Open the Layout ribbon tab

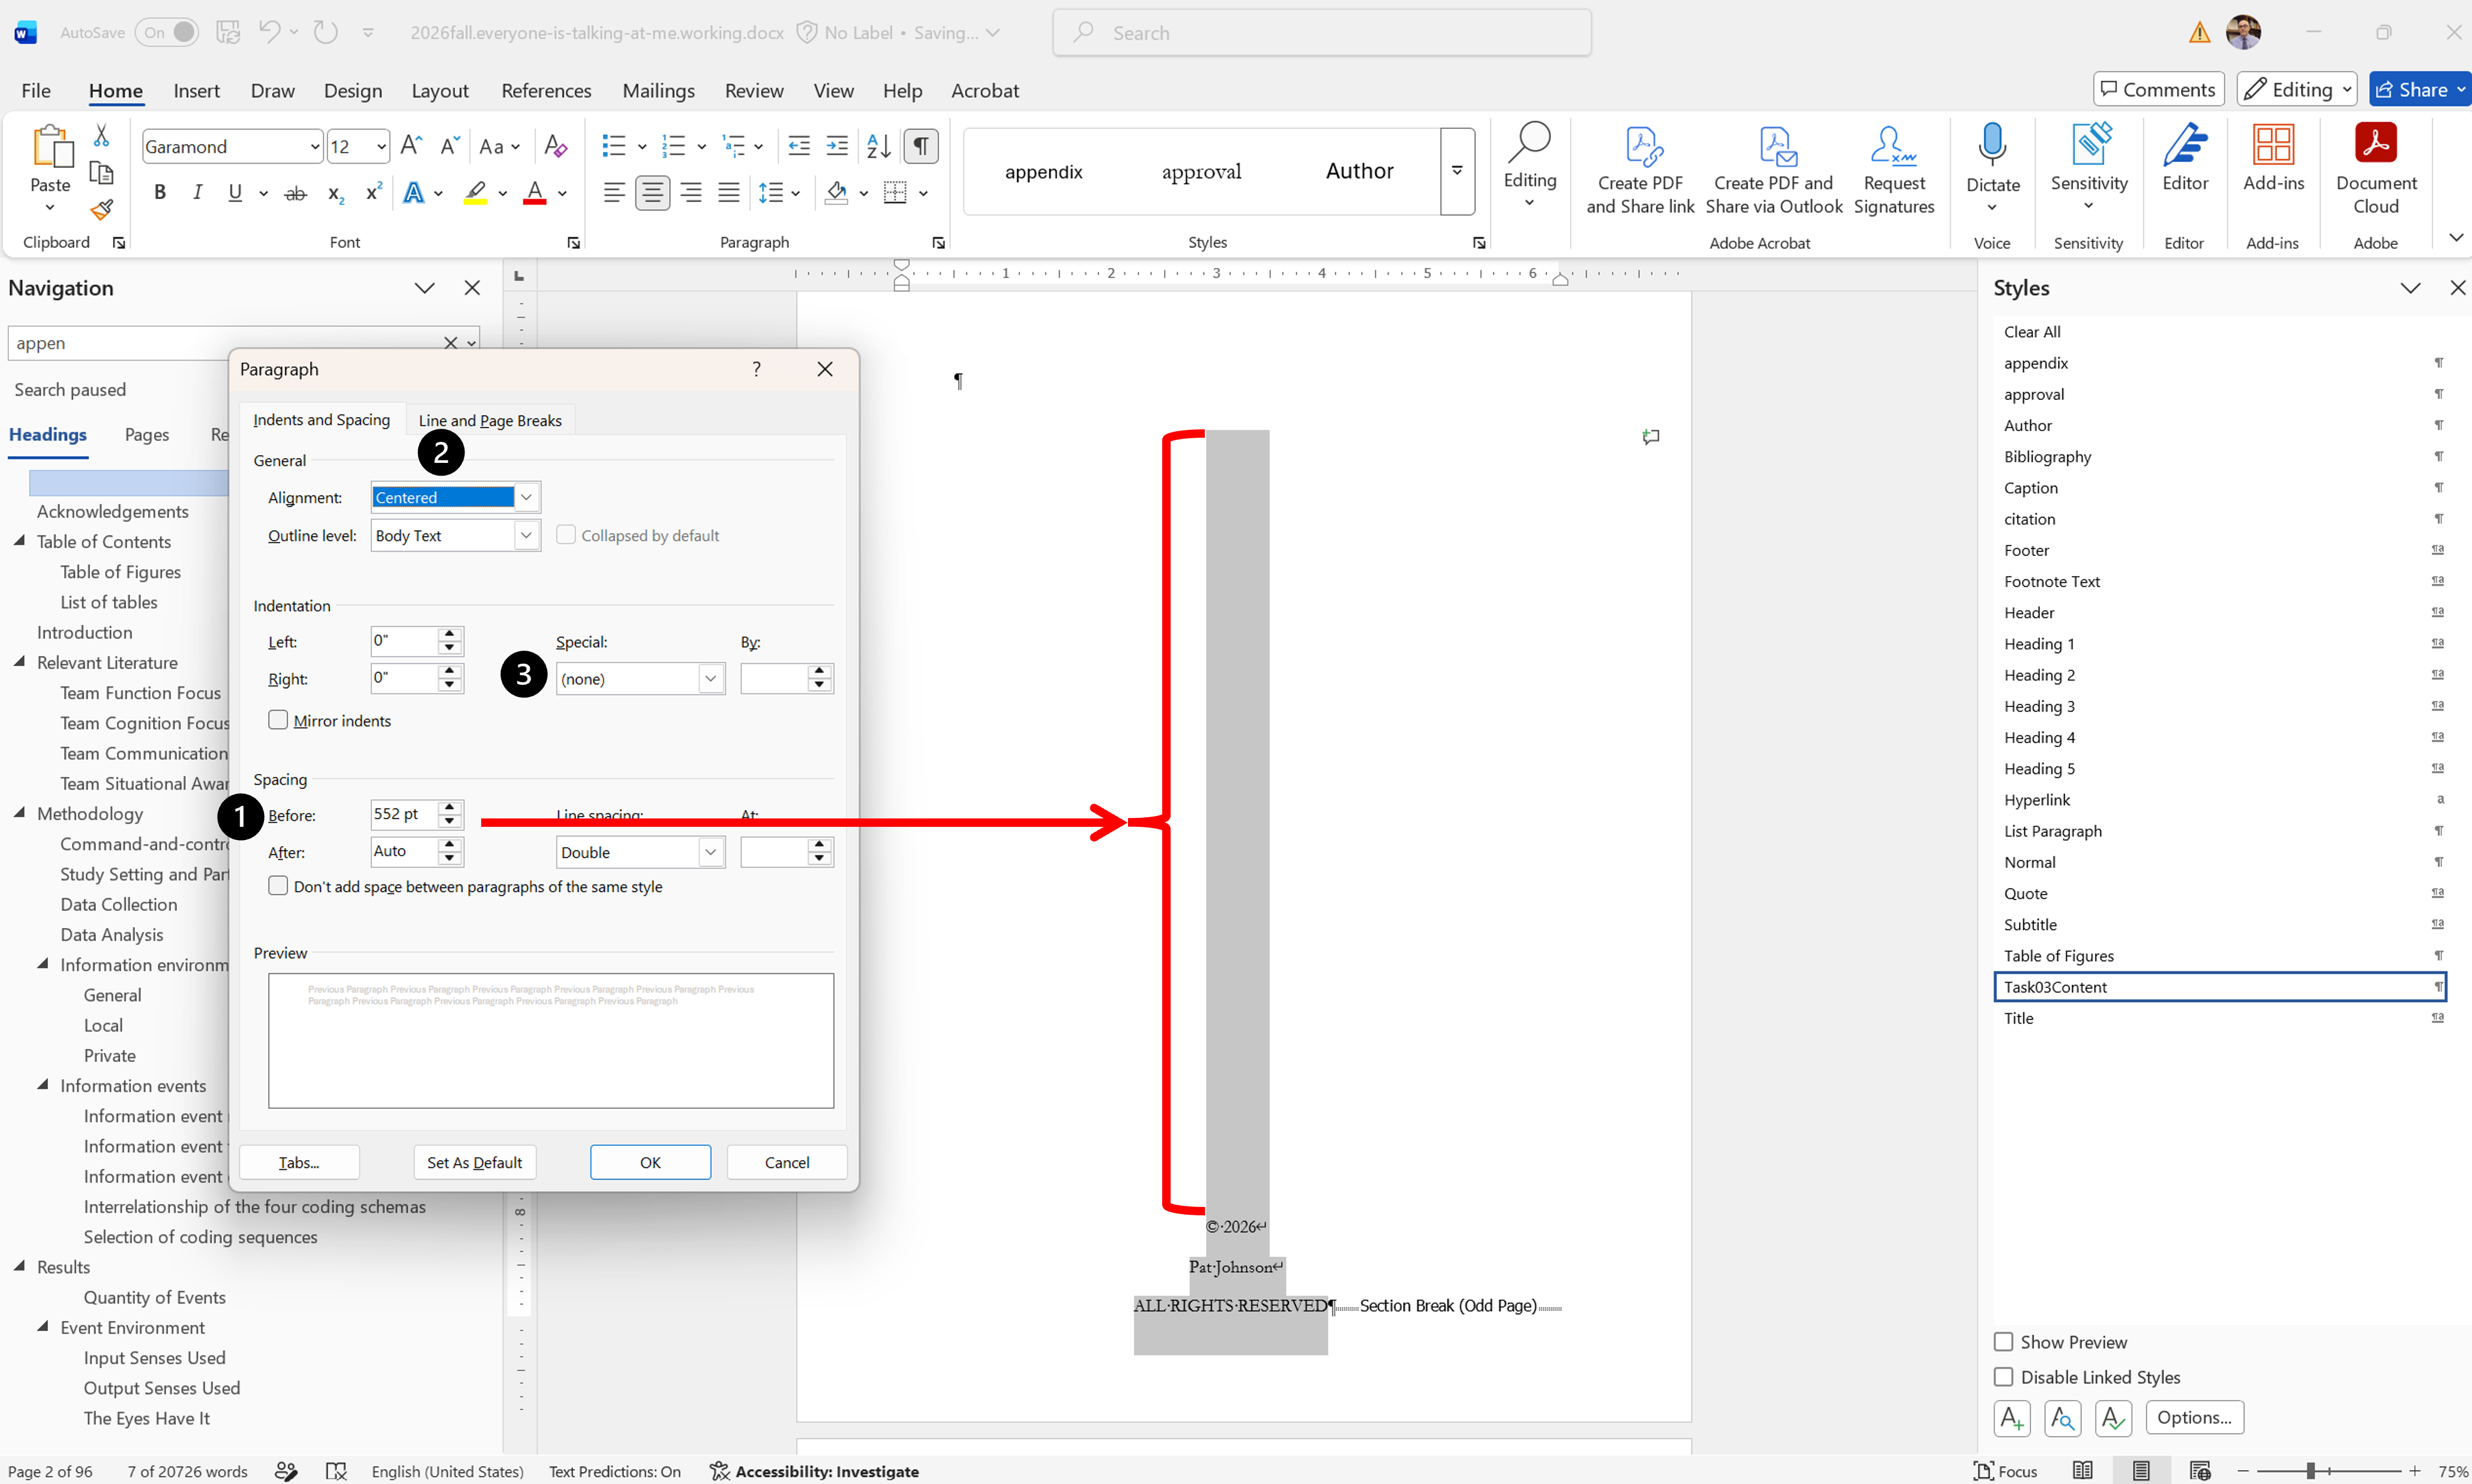tap(440, 90)
